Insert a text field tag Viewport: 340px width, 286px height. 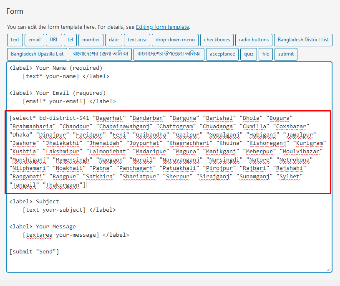pos(15,40)
